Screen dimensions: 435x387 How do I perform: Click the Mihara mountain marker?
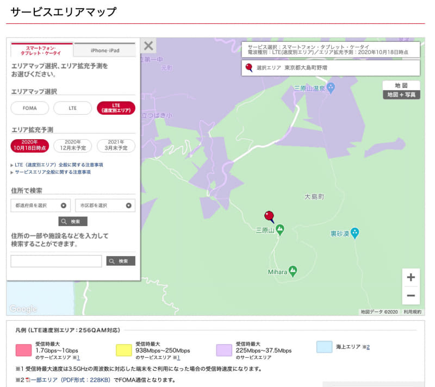tap(293, 271)
